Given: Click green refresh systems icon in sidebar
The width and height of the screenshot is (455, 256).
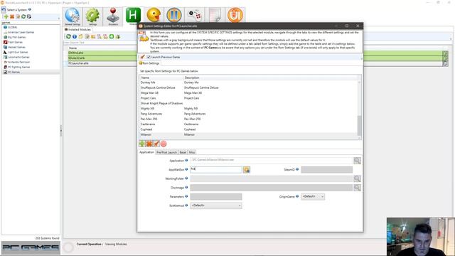Looking at the screenshot, I should pyautogui.click(x=23, y=16).
